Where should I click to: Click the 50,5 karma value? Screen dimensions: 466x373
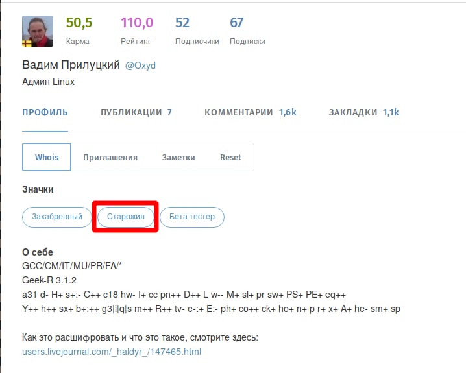pyautogui.click(x=79, y=23)
